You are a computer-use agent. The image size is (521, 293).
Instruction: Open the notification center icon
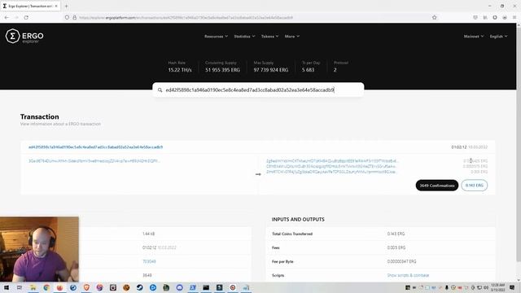512,287
